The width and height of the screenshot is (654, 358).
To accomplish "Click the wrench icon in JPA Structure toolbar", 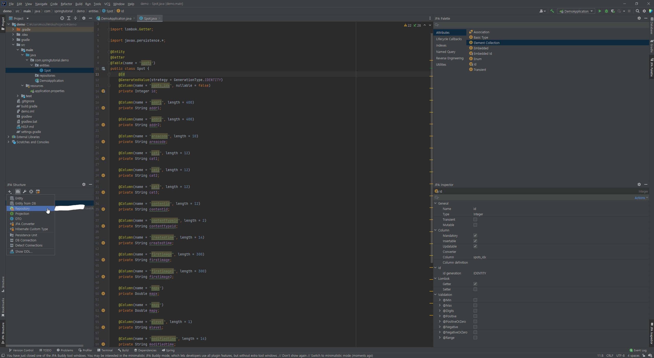I will click(25, 192).
